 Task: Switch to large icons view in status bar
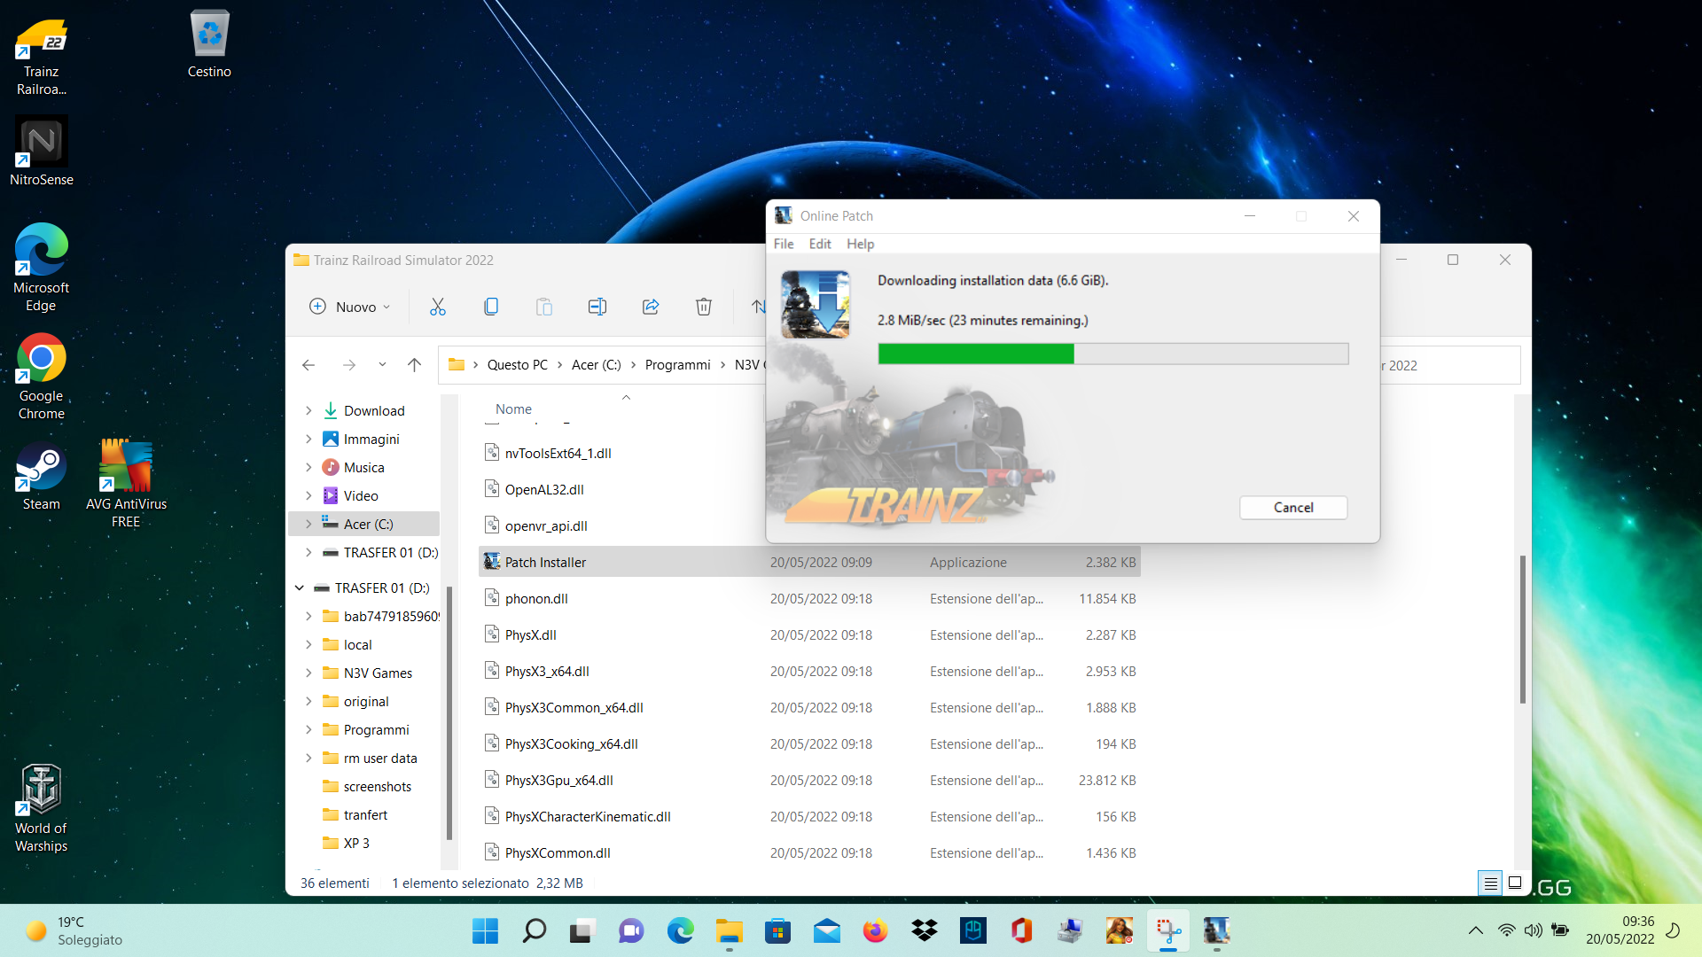[1515, 883]
